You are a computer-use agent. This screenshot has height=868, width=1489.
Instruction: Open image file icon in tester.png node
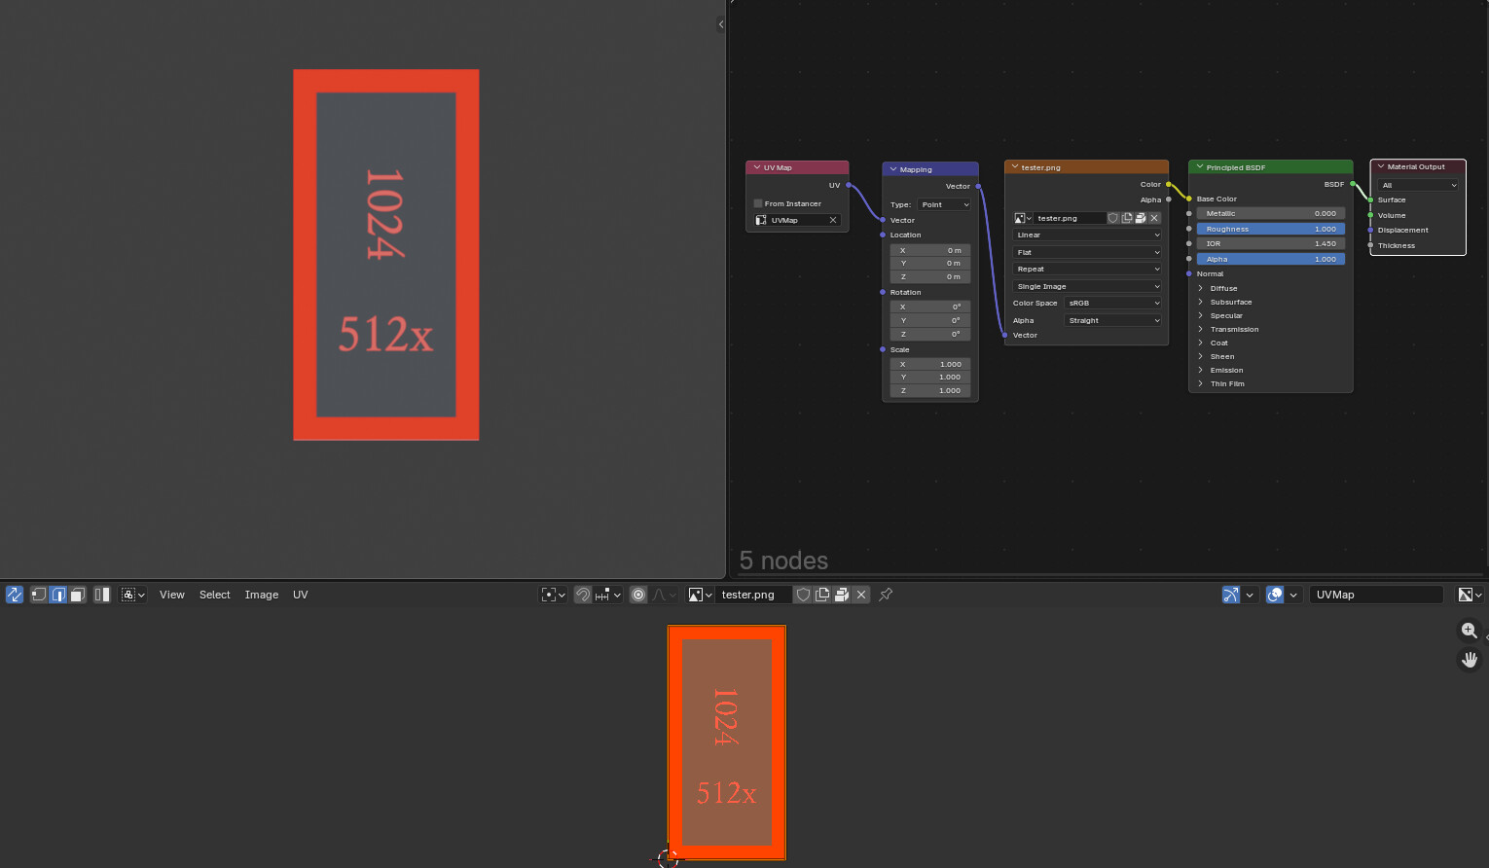[x=1141, y=218]
